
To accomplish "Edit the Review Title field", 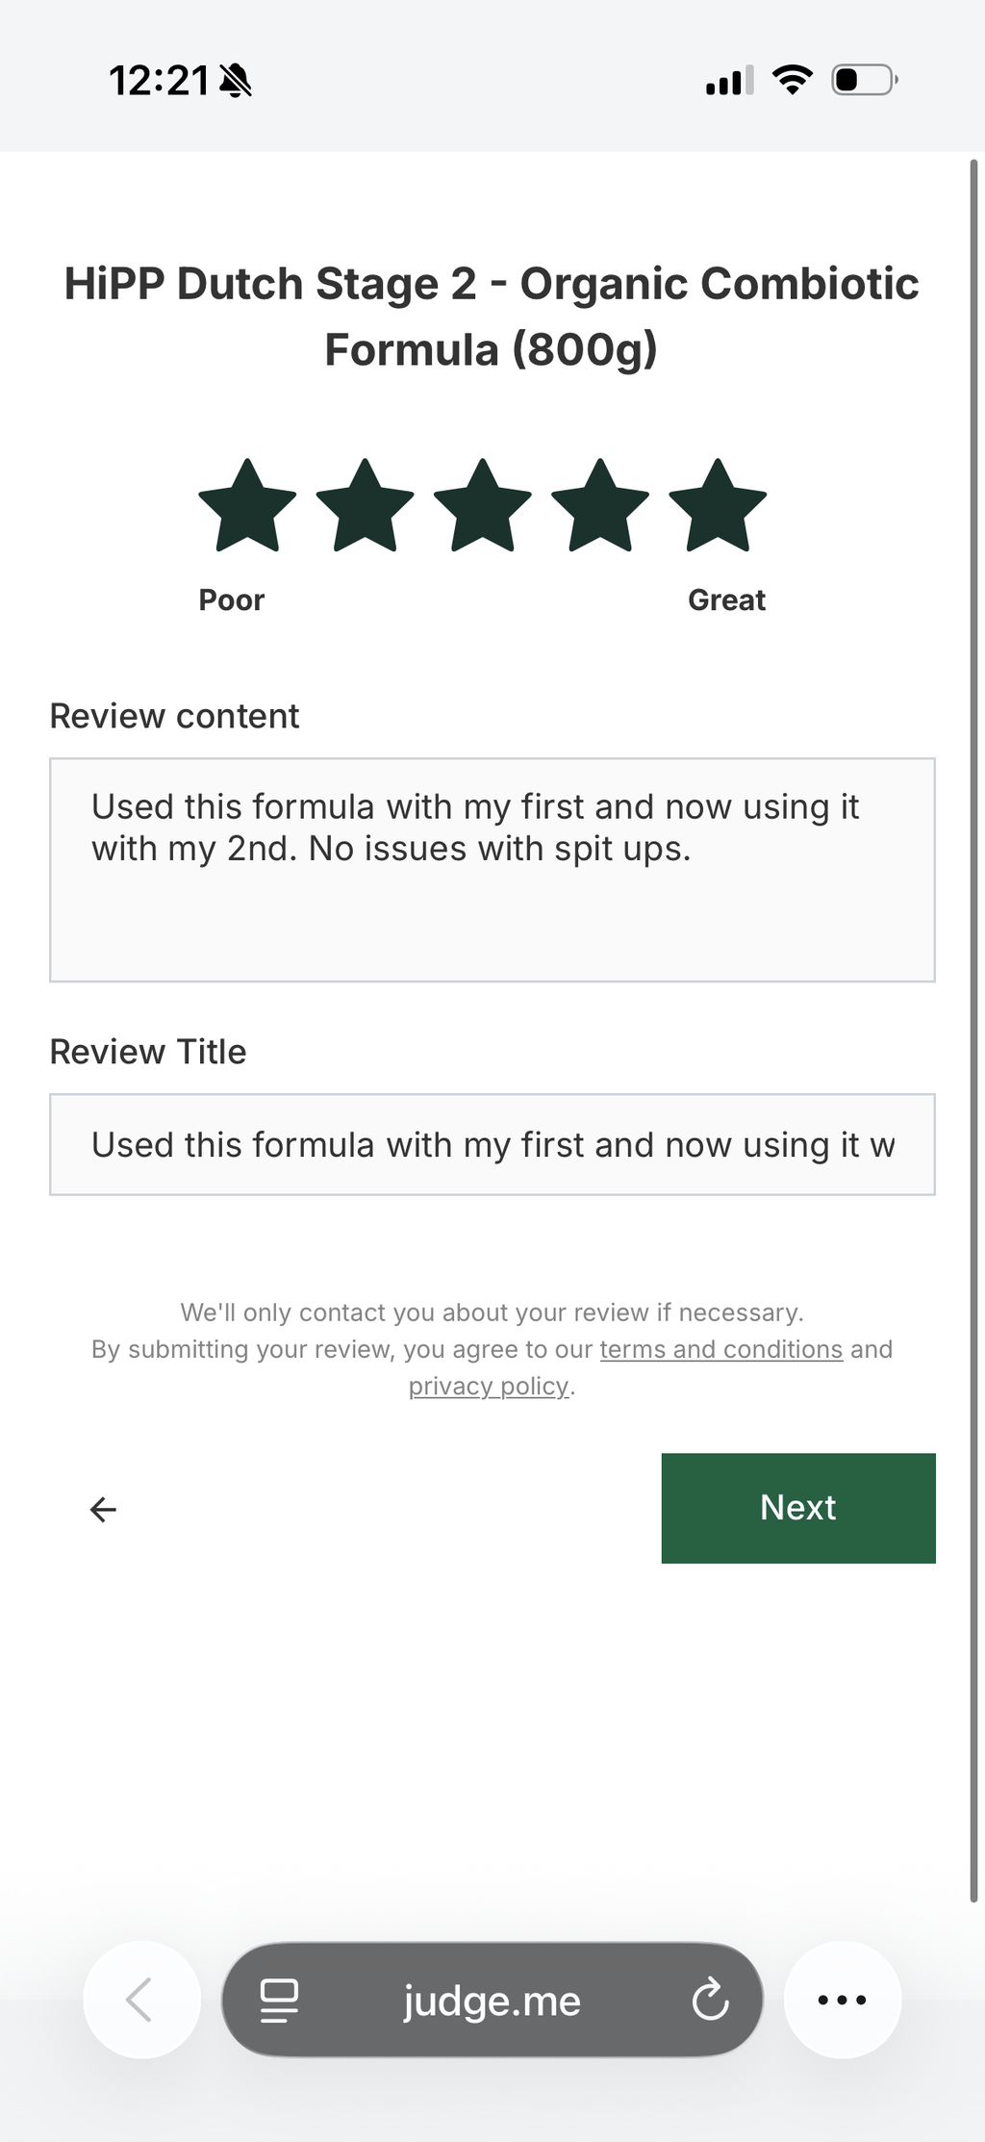I will pyautogui.click(x=492, y=1144).
